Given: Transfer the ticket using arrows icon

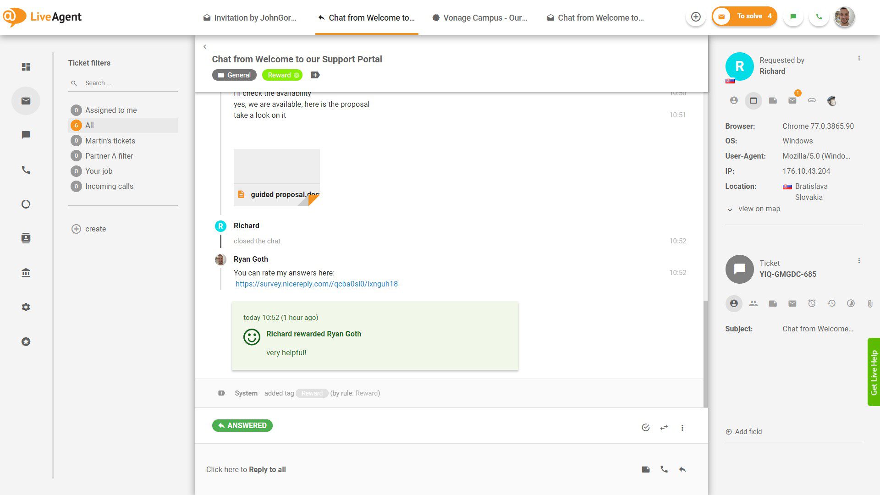Looking at the screenshot, I should point(664,427).
